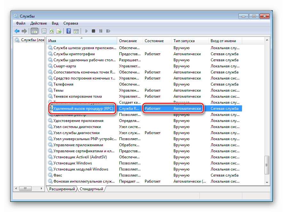This screenshot has width=283, height=212.
Task: Select Сопоставитель конечных точек R... row
Action: [x=145, y=72]
